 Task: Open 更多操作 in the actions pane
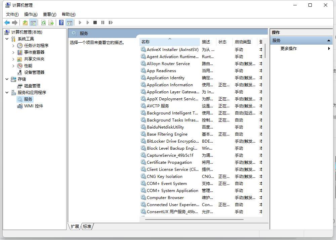(x=288, y=49)
